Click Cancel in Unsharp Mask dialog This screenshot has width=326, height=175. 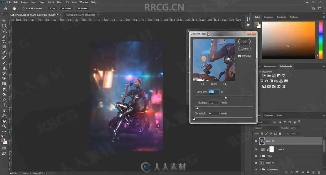pyautogui.click(x=244, y=49)
